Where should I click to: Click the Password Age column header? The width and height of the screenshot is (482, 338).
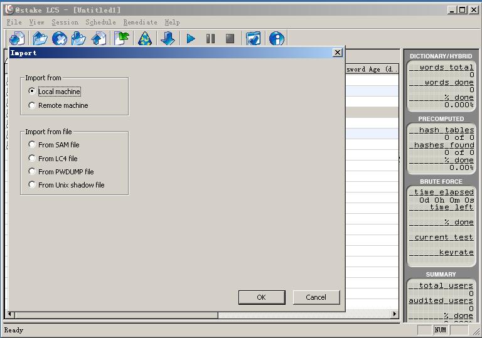(372, 69)
